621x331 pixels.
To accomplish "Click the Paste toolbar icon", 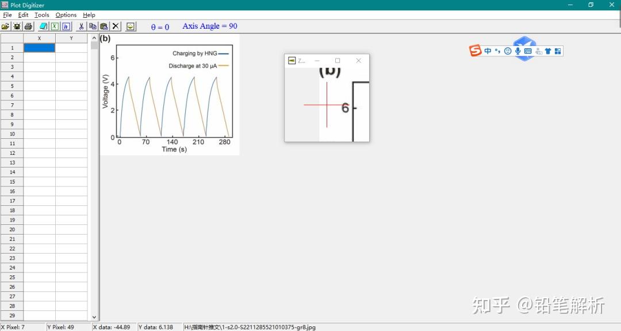I will (104, 26).
